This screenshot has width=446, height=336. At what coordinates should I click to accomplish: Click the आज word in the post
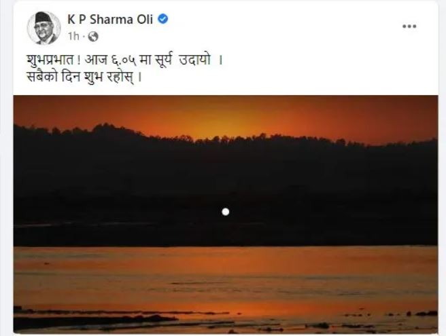(x=96, y=60)
